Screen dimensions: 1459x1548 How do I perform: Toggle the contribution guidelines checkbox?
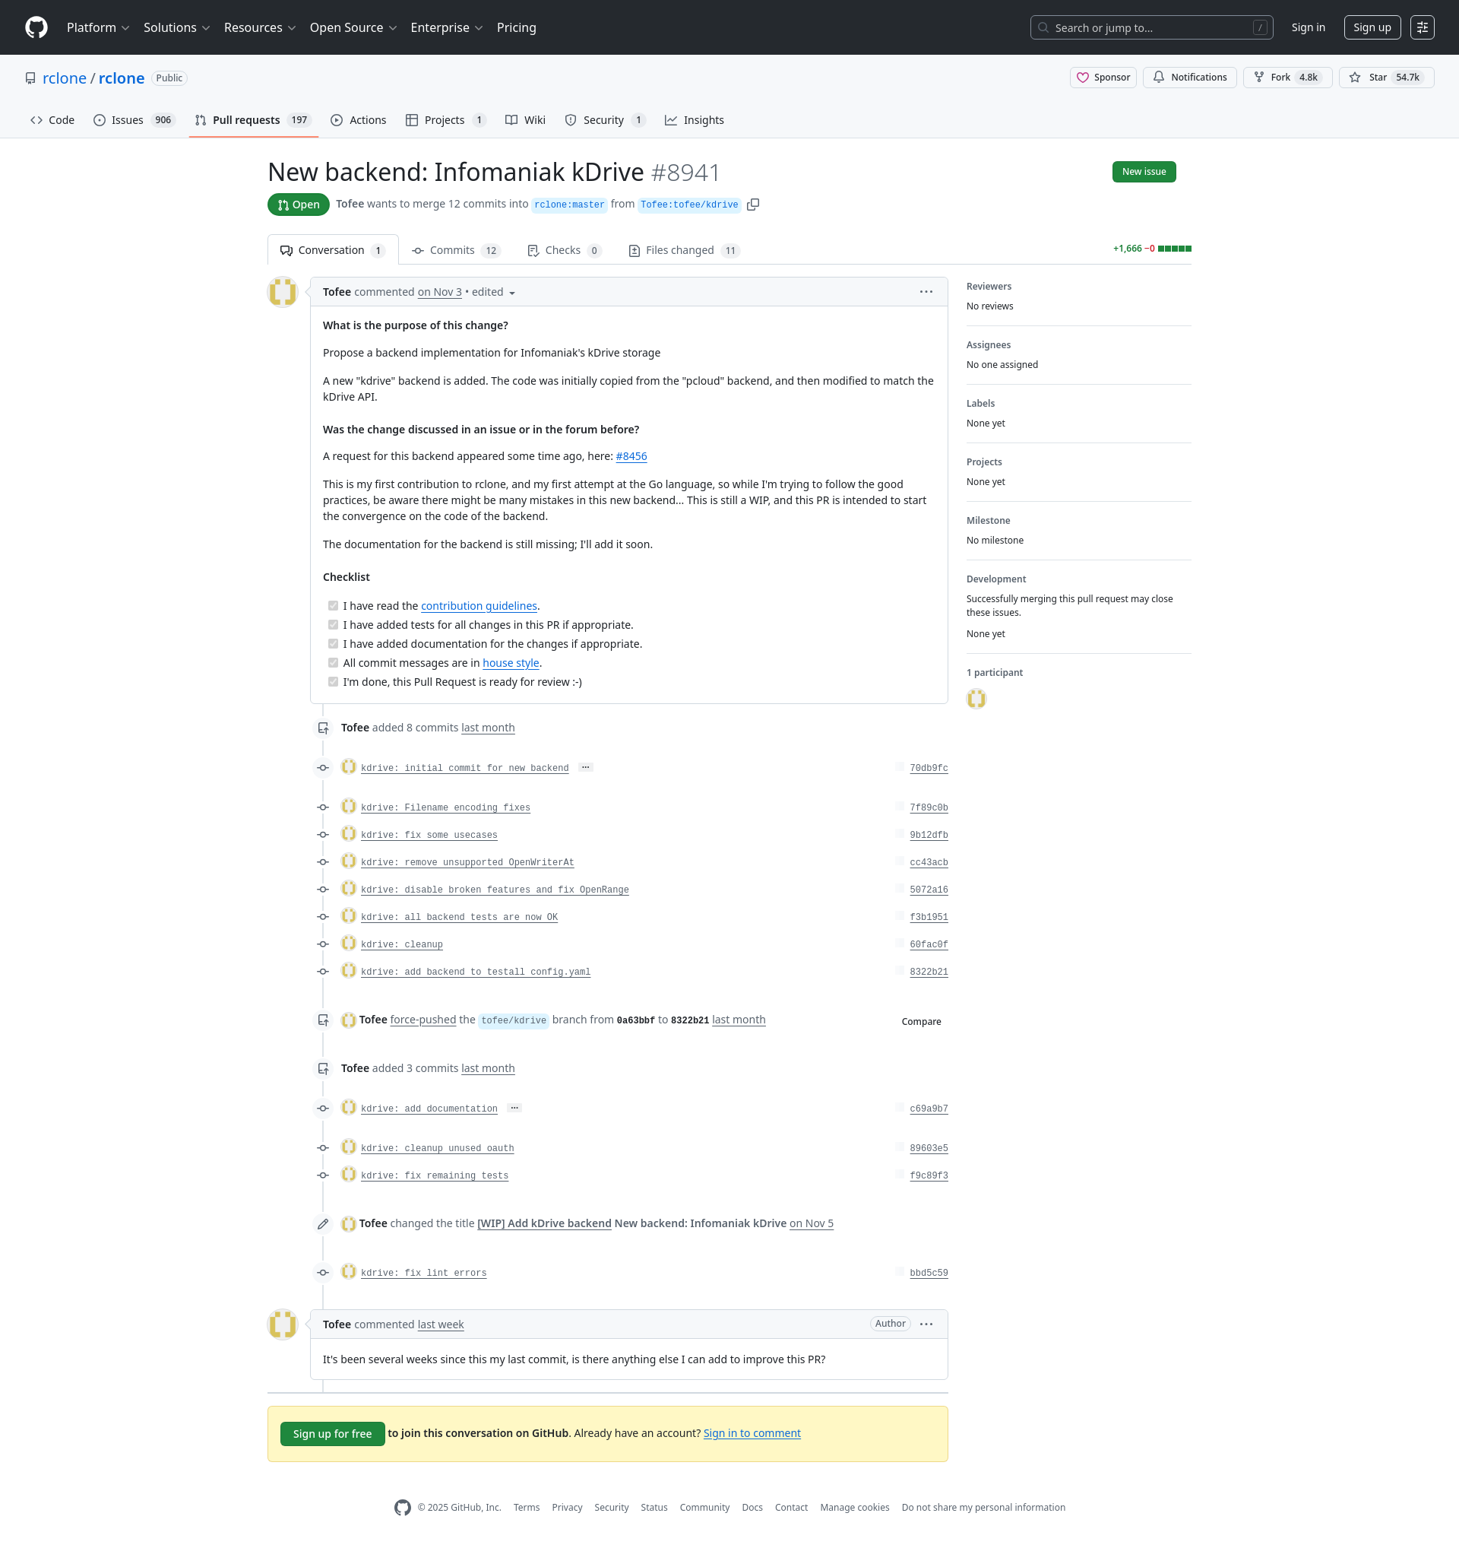pos(333,606)
